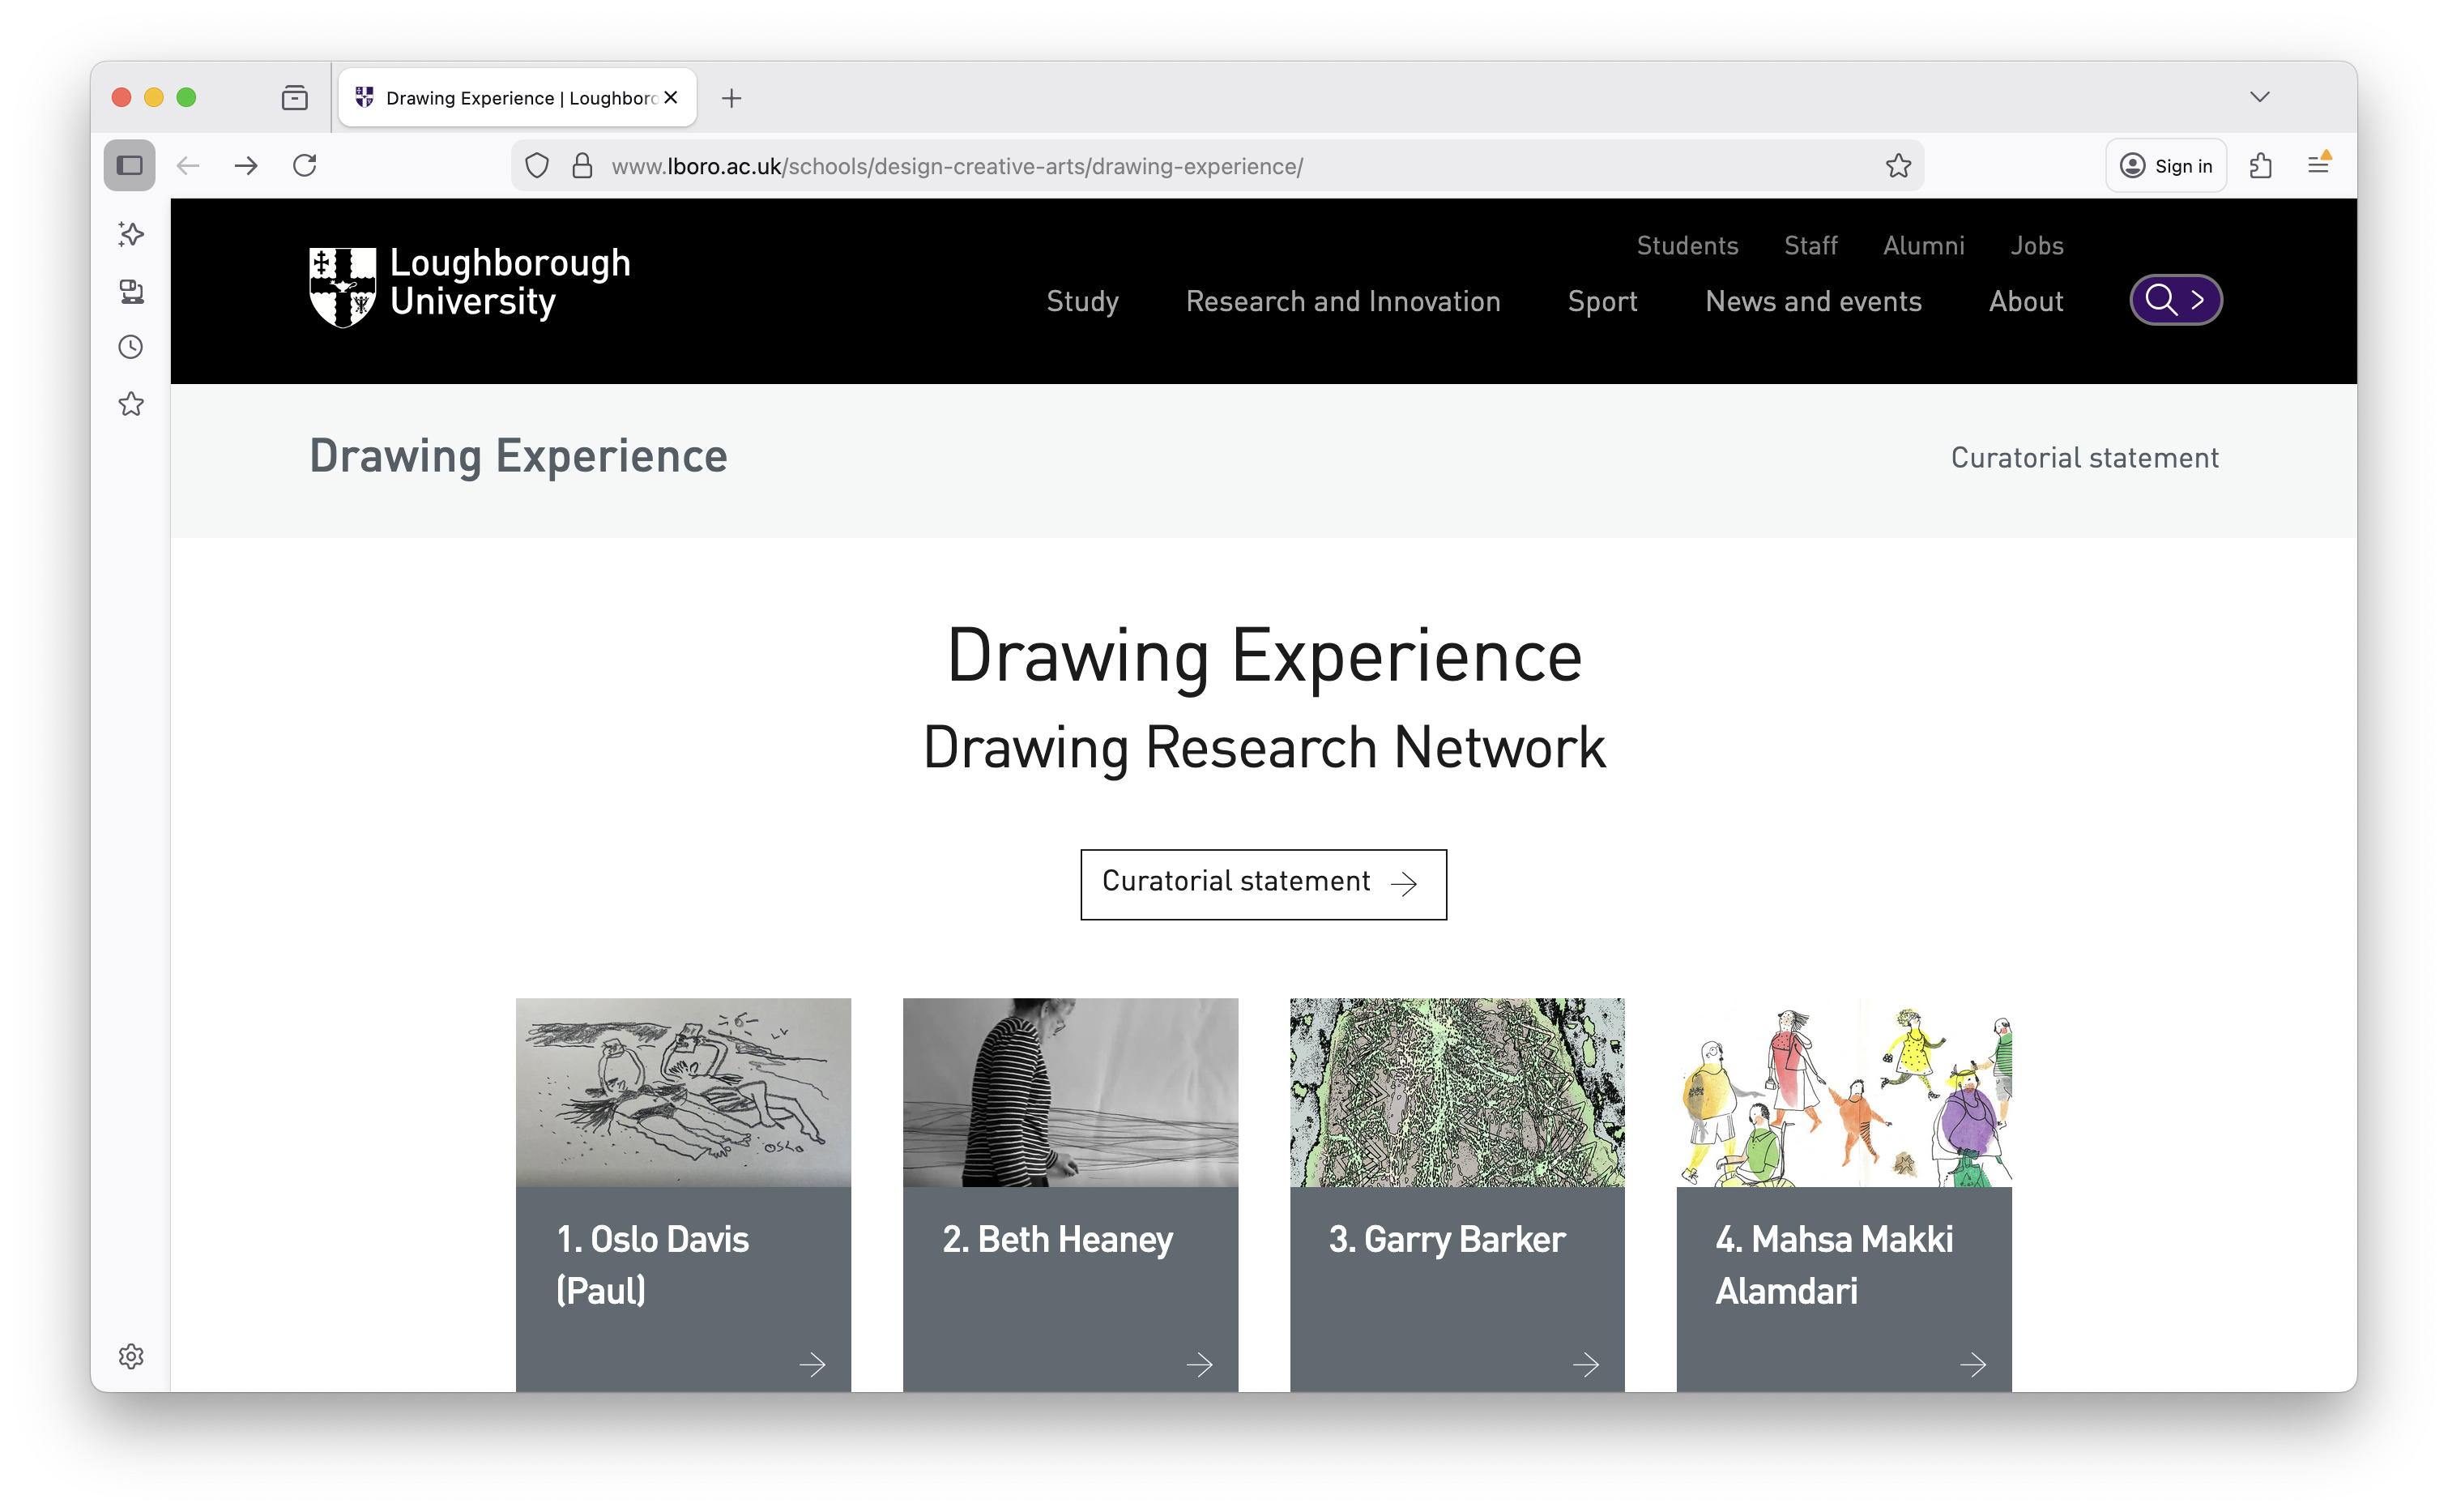Open a new tab with plus

click(x=731, y=98)
